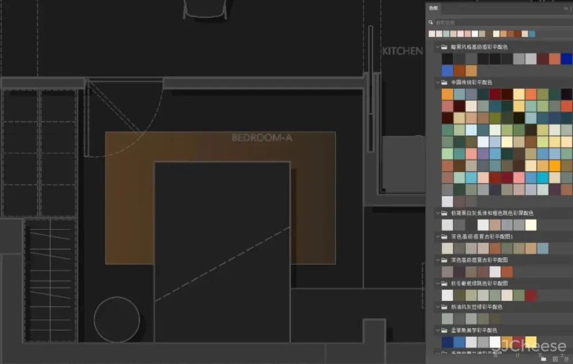Screen dimensions: 573x364
Task: Collapse the 中国传统彩平配色 swatch group
Action: (x=437, y=83)
